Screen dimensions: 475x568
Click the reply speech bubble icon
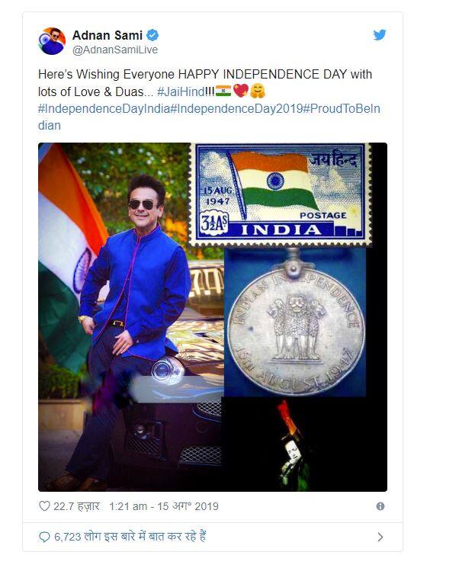44,537
